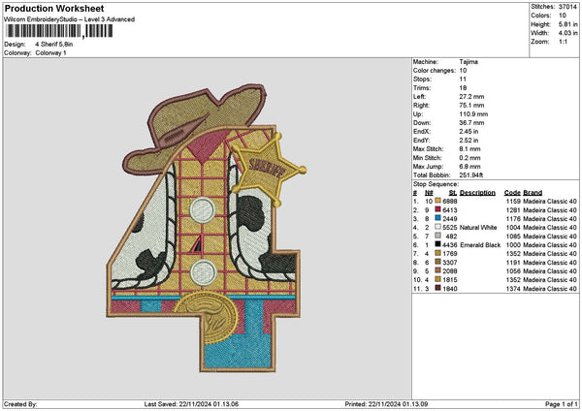Click the Max Stitch value '8.1 mm'
Viewport: 582px width, 411px height.
coord(469,148)
